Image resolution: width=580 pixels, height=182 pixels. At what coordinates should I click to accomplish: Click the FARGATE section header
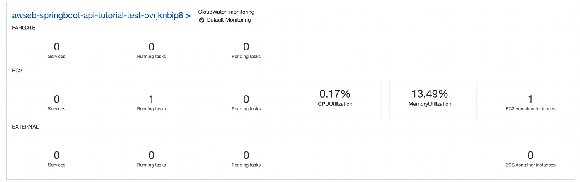click(24, 28)
